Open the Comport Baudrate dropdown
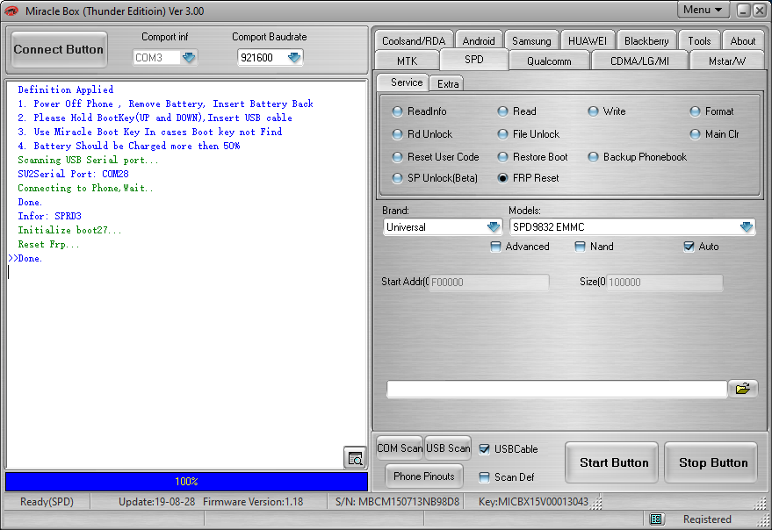 point(294,58)
